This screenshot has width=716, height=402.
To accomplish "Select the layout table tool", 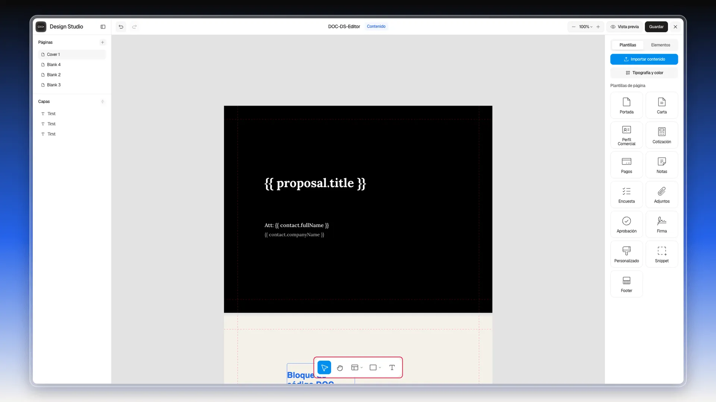I will (x=355, y=368).
